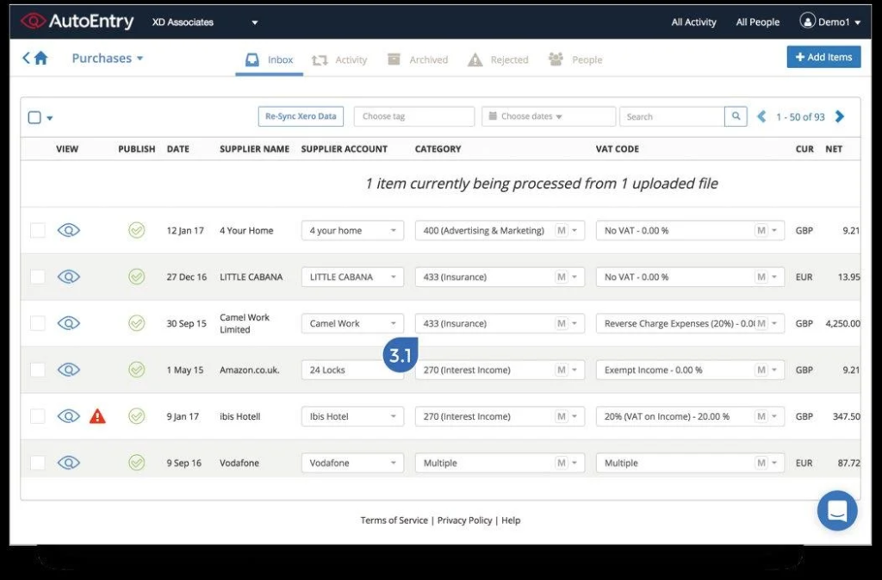The height and width of the screenshot is (580, 882).
Task: Open the Archived items view
Action: click(x=392, y=59)
